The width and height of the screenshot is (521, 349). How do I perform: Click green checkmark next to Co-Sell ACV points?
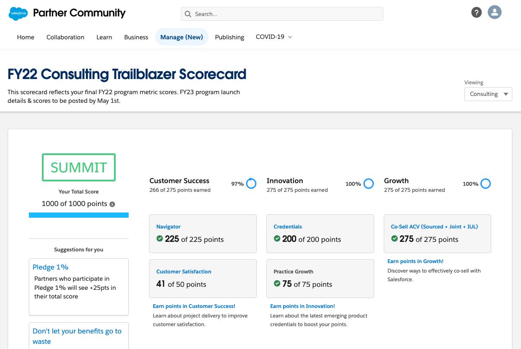(395, 238)
